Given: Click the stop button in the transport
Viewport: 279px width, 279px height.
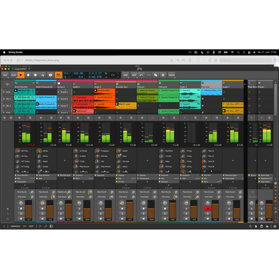Looking at the screenshot, I should click(28, 75).
